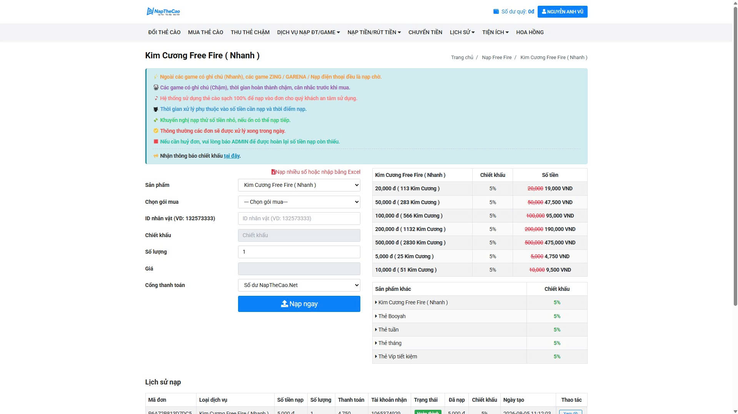This screenshot has height=414, width=738.
Task: Select Thẻ tháng in other products
Action: coord(390,343)
